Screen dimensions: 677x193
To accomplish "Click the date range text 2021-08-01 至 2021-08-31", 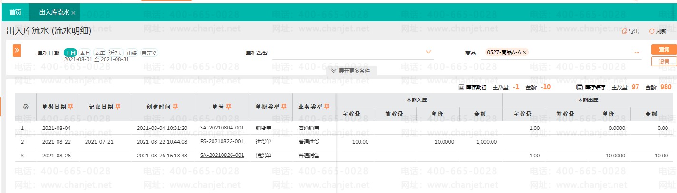I will coord(97,59).
